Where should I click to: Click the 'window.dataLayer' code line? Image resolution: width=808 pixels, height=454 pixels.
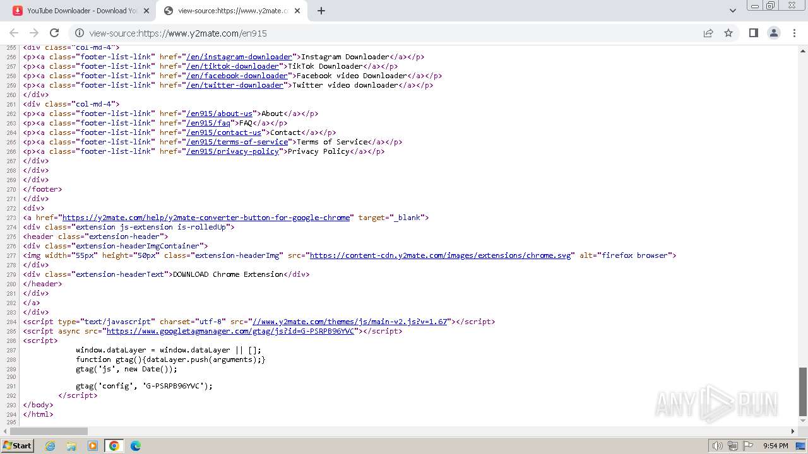tap(169, 350)
